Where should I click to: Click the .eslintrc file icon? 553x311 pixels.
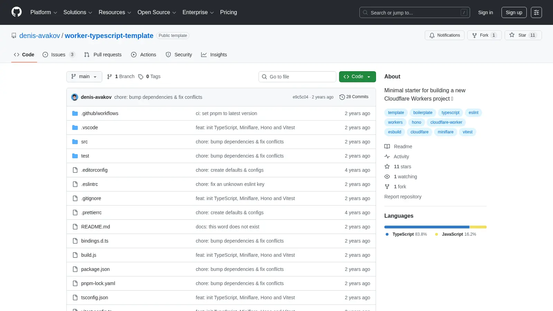tap(75, 184)
